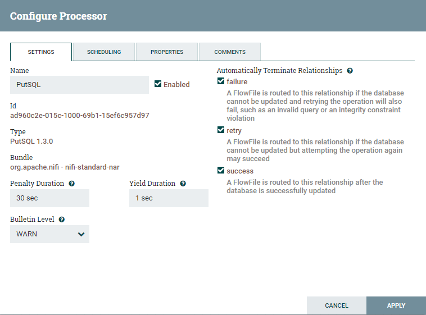Toggle the Enabled checkbox

point(158,84)
